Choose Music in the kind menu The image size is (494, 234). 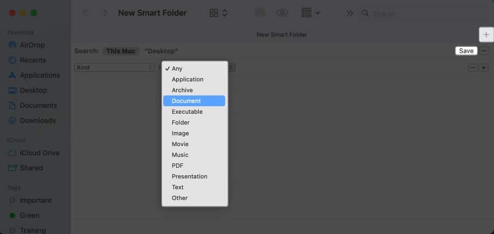point(194,155)
